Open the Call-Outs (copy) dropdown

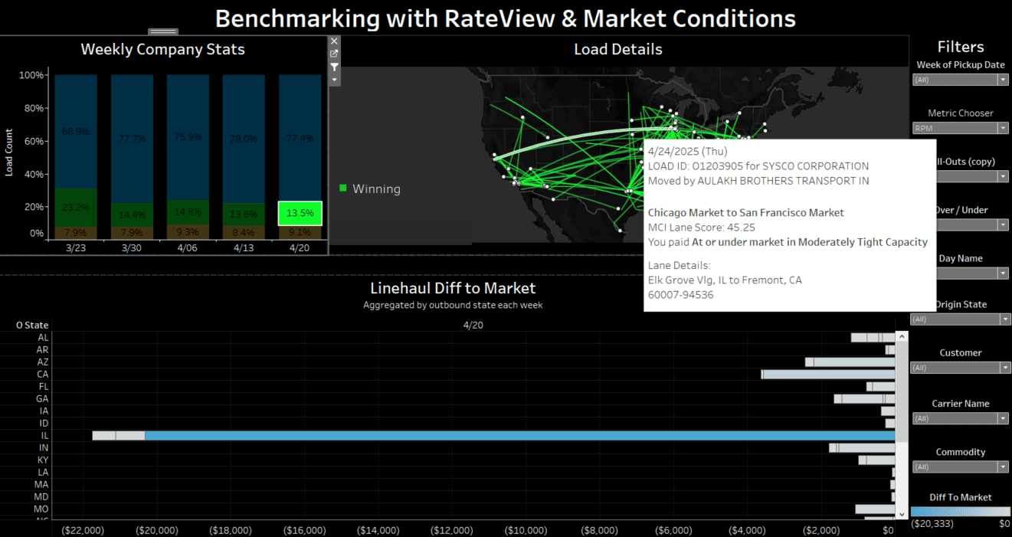[x=973, y=176]
